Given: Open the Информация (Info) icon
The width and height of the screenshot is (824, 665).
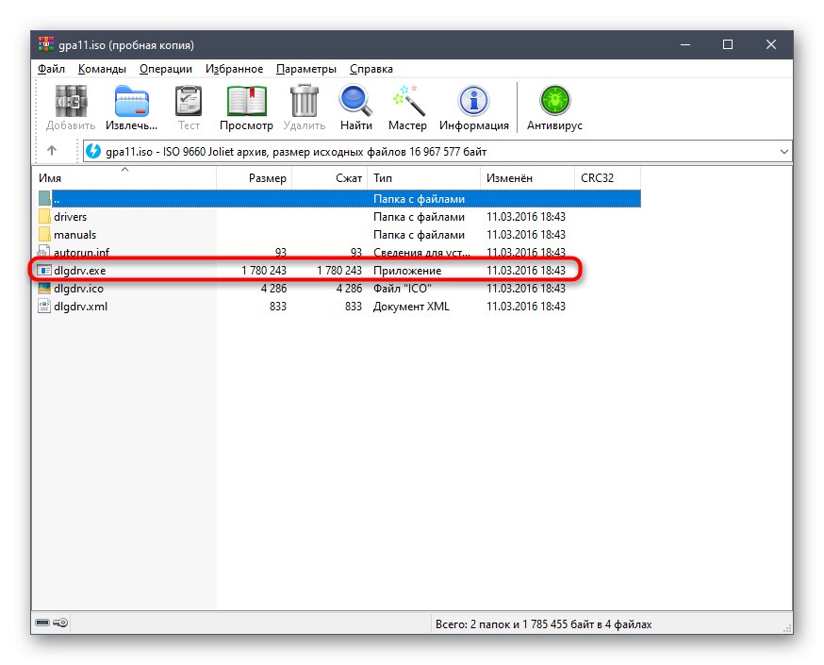Looking at the screenshot, I should pos(474,101).
